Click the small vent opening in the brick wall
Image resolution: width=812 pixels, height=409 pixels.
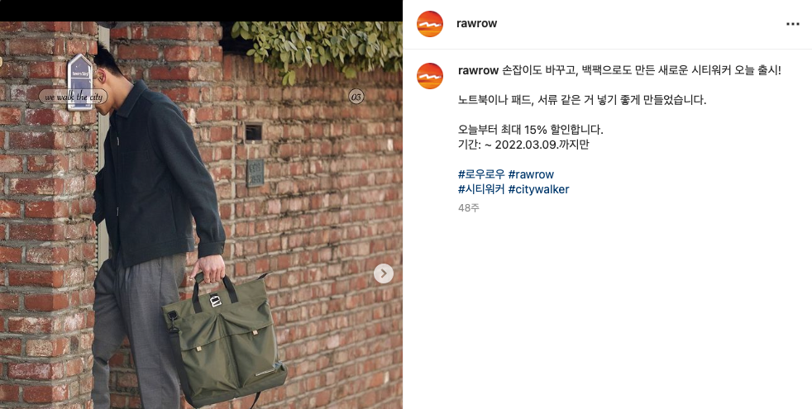(253, 132)
